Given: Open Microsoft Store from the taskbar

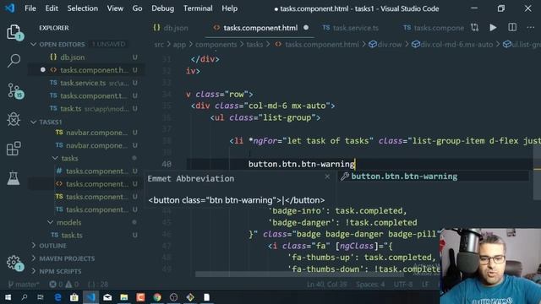Looking at the screenshot, I should pyautogui.click(x=74, y=297).
